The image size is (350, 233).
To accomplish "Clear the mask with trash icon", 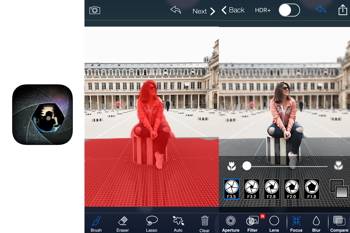I will tap(205, 224).
